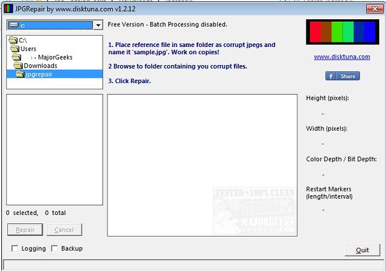
Task: Click the 'Restart Markers' label
Action: [x=329, y=189]
